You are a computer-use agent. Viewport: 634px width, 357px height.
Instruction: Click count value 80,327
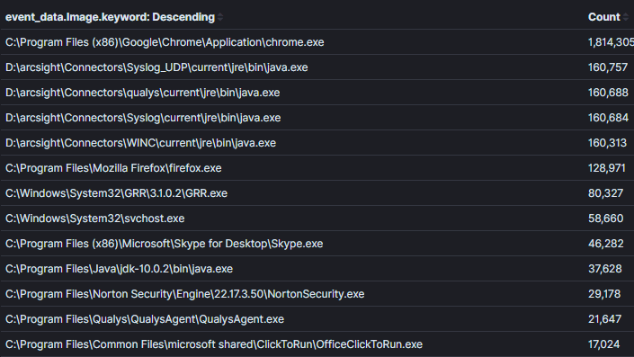[605, 193]
